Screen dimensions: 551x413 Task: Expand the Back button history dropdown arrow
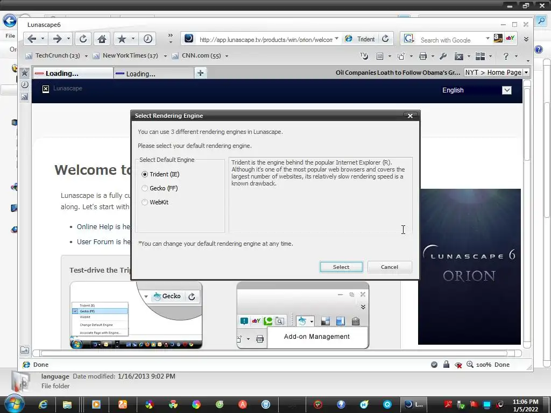43,39
